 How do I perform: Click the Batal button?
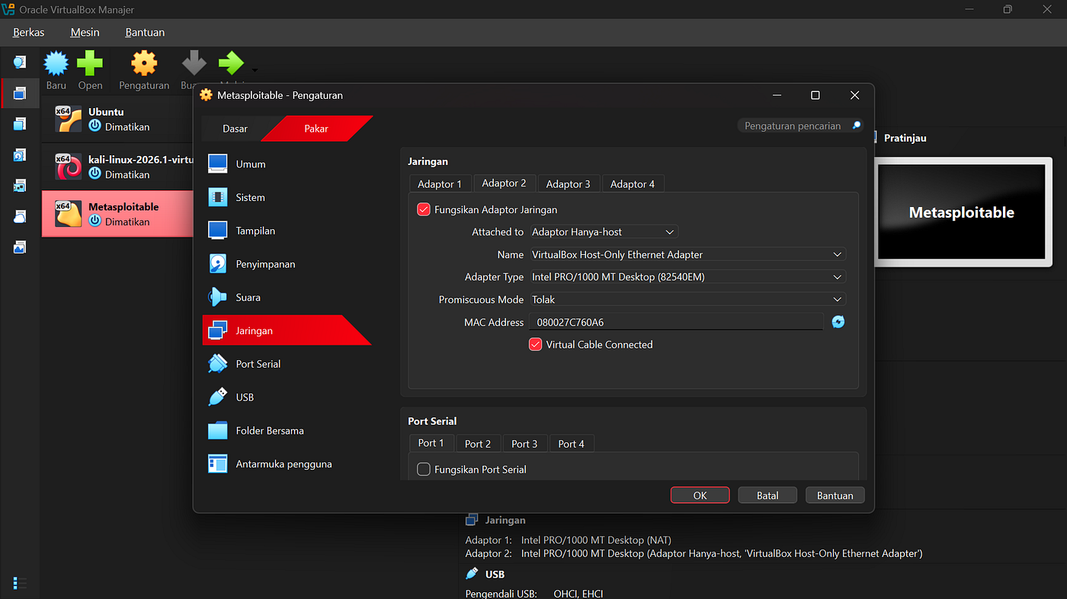pyautogui.click(x=767, y=495)
